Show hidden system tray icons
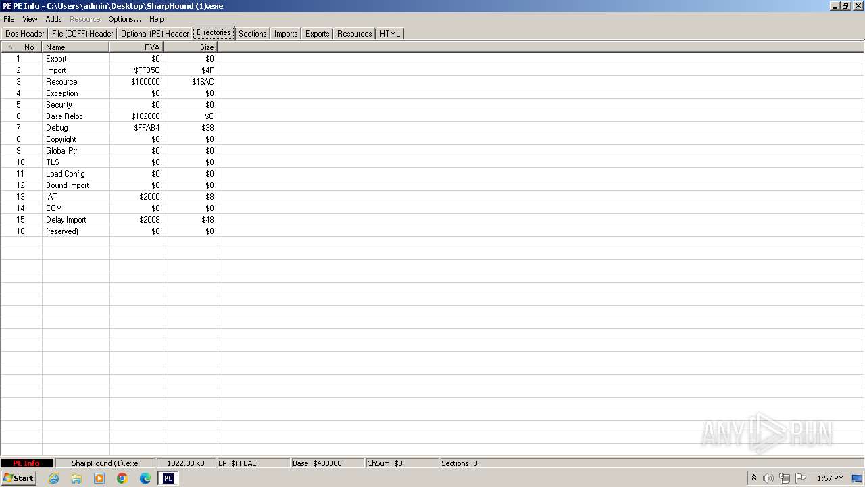Screen dimensions: 865x487 [753, 478]
